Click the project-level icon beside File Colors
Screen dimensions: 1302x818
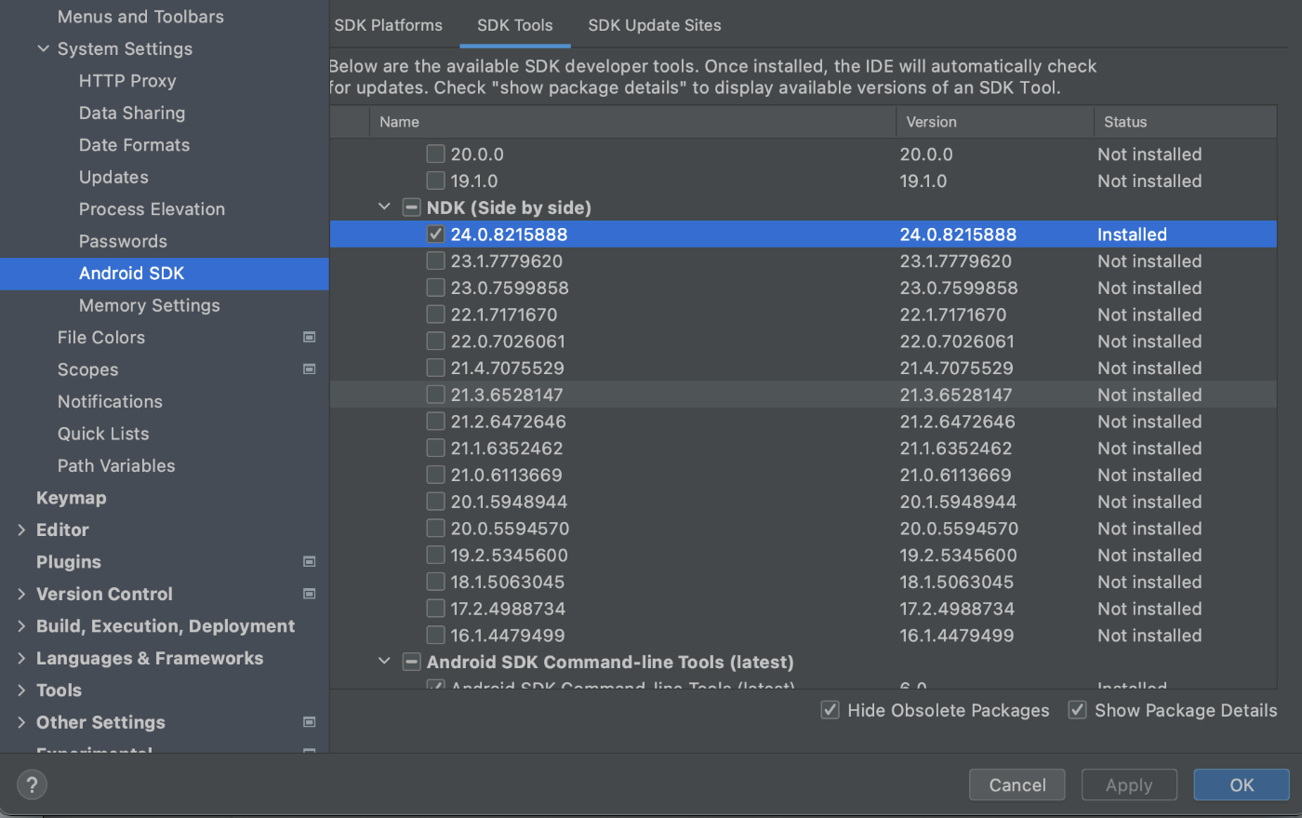click(310, 337)
